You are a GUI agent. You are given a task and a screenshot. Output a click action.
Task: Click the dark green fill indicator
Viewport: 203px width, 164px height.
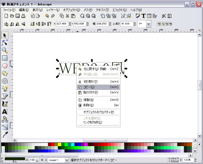coord(15,159)
